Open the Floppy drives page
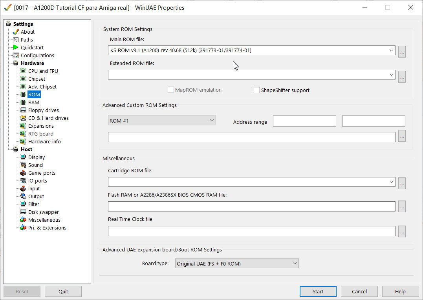Viewport: 423px width, 300px height. 44,110
